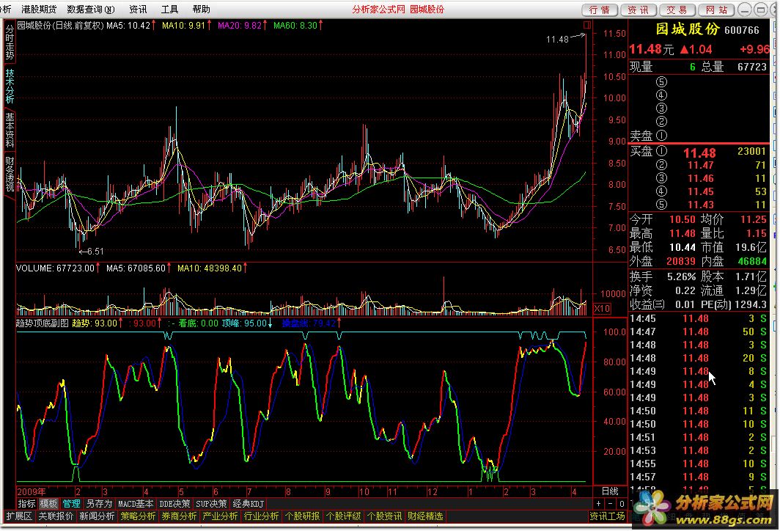Image resolution: width=780 pixels, height=531 pixels.
Task: Select the 指标 tab below chart
Action: click(x=27, y=504)
